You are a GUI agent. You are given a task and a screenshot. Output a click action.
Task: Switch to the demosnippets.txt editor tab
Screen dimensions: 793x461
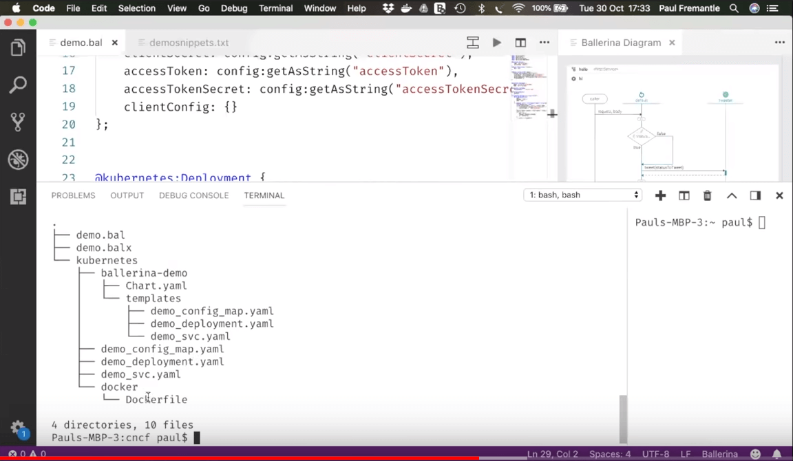pos(189,43)
